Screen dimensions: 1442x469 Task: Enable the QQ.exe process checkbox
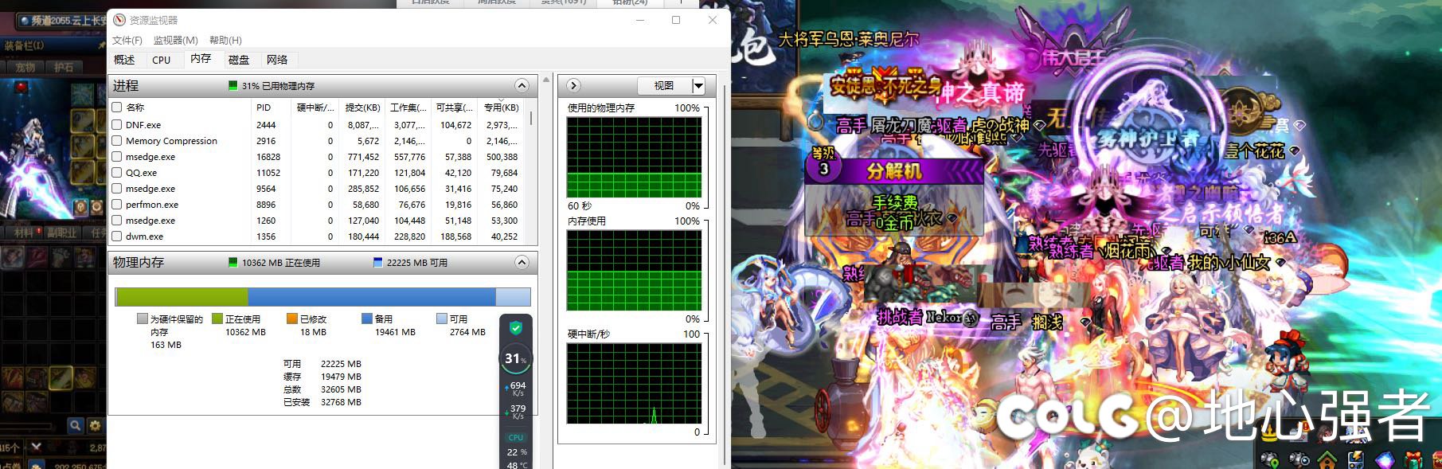click(x=117, y=173)
